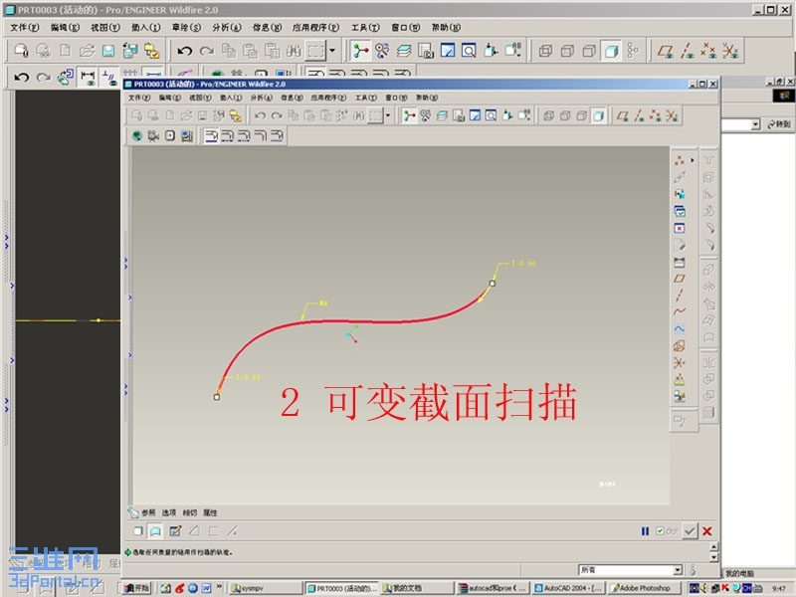Screen dimensions: 796x597
Task: Open 视图 menu in the front Pro/ENGINEER window
Action: point(200,98)
